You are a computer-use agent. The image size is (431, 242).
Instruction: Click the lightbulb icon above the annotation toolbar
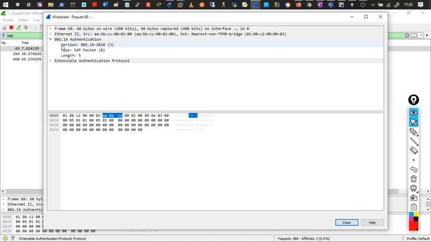point(413,99)
